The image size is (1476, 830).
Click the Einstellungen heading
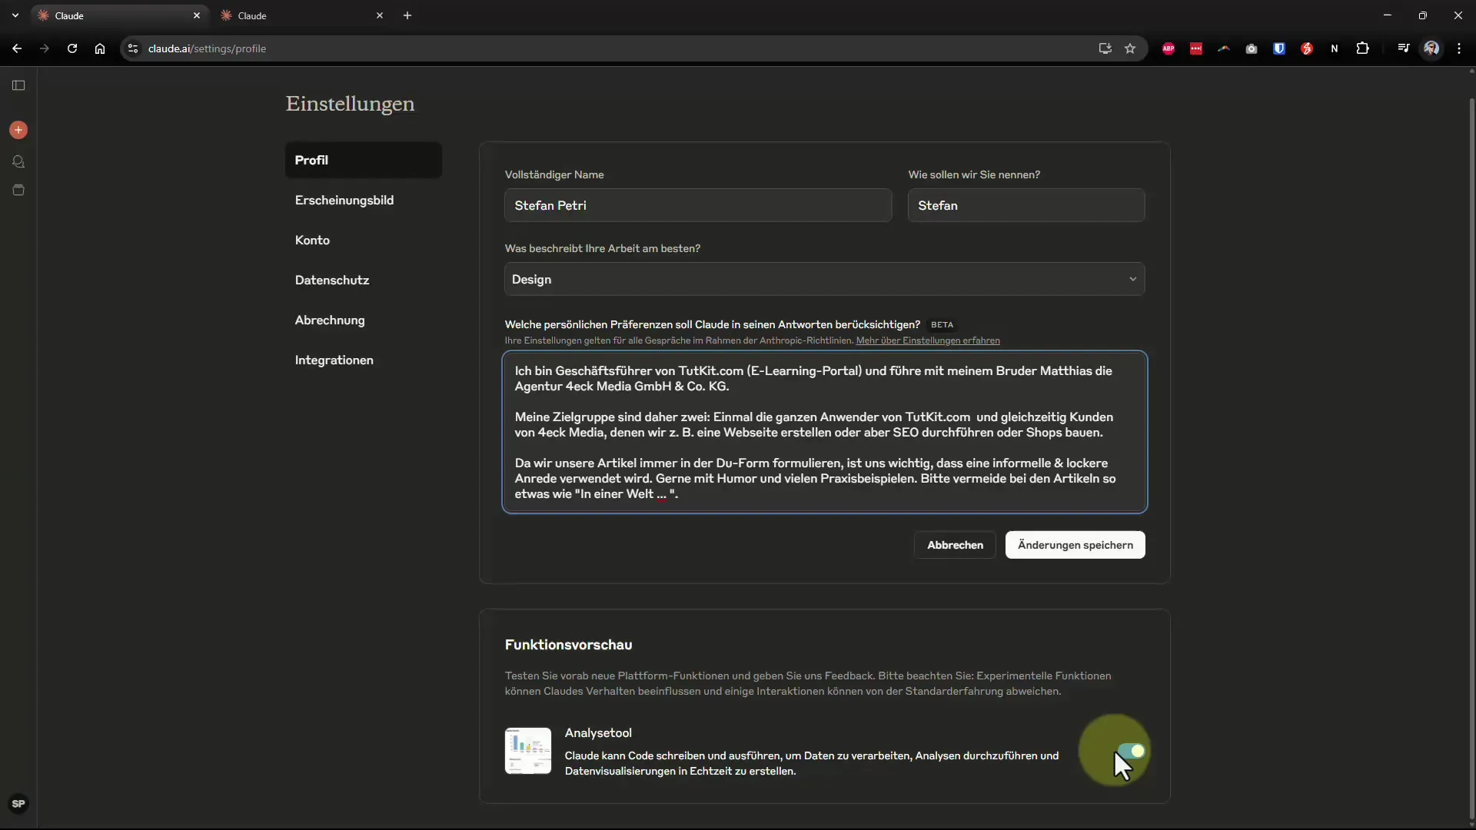point(350,104)
